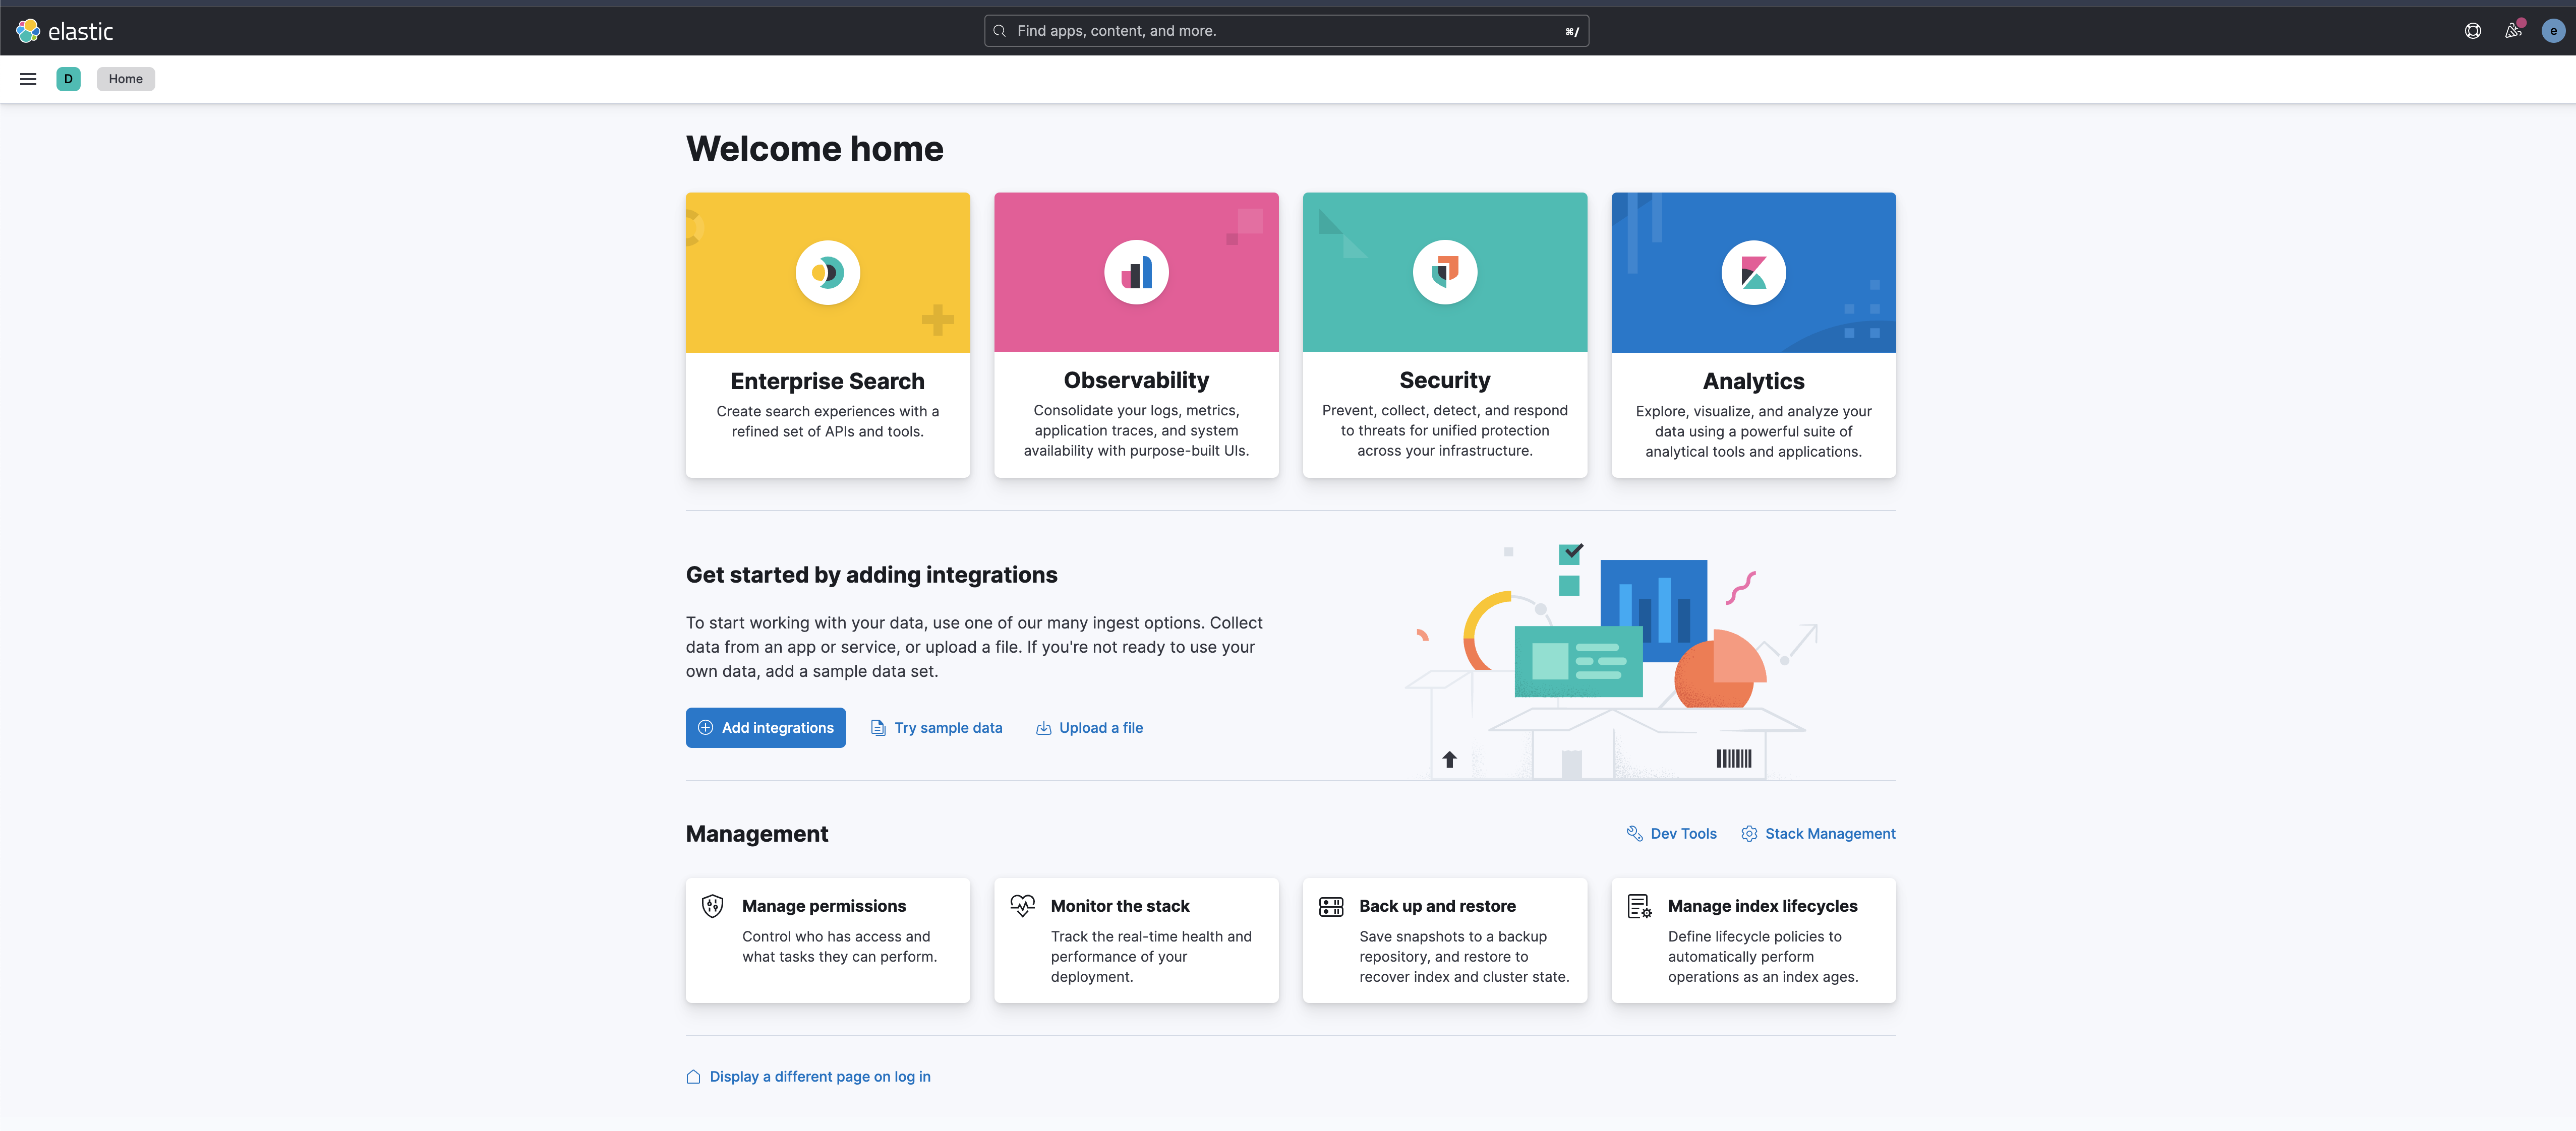Click Upload a file link

pyautogui.click(x=1100, y=727)
